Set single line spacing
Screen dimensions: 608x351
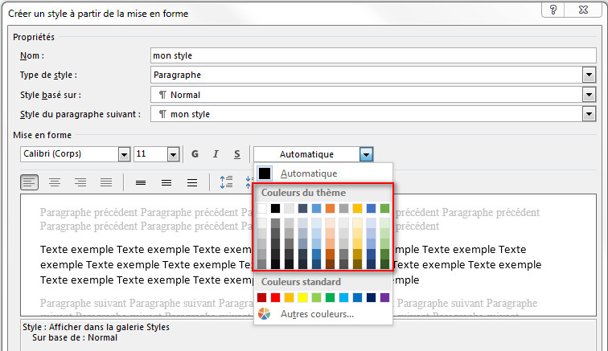click(141, 183)
